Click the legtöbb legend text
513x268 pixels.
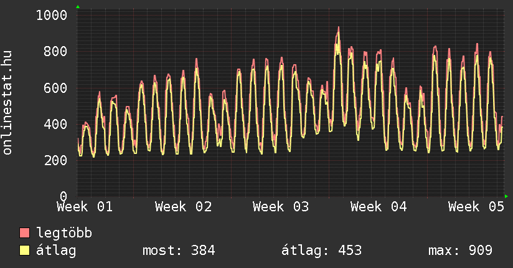tap(64, 233)
